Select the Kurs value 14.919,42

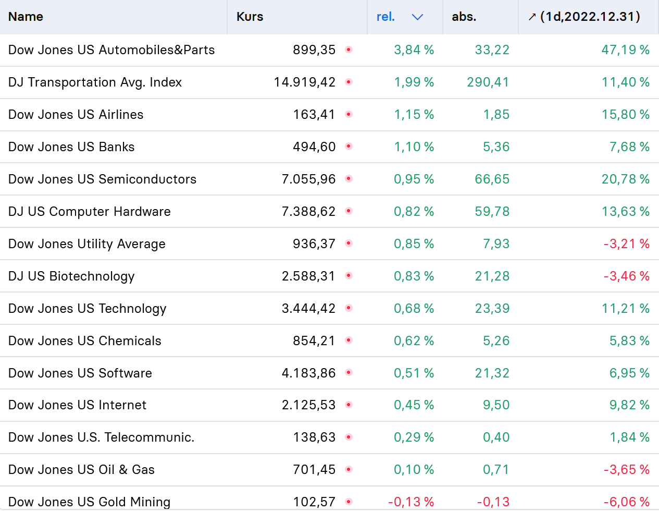(305, 82)
